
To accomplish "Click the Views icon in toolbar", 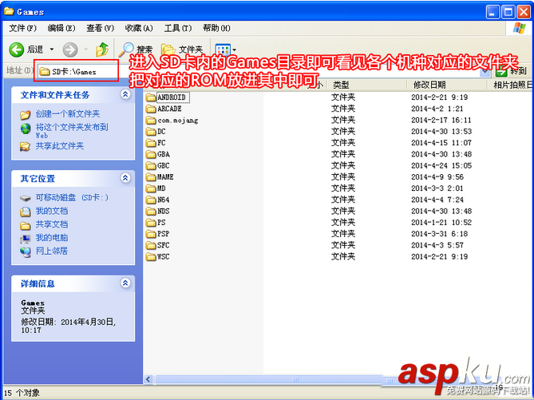I will [x=223, y=50].
